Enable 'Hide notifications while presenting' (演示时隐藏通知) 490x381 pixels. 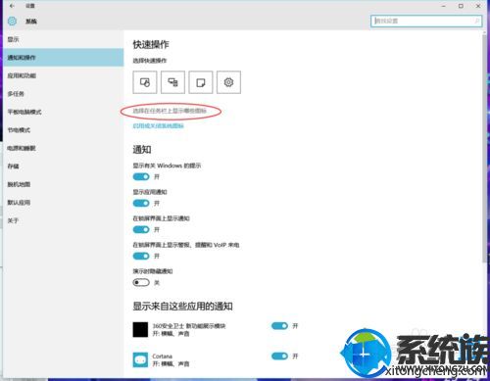(x=141, y=282)
